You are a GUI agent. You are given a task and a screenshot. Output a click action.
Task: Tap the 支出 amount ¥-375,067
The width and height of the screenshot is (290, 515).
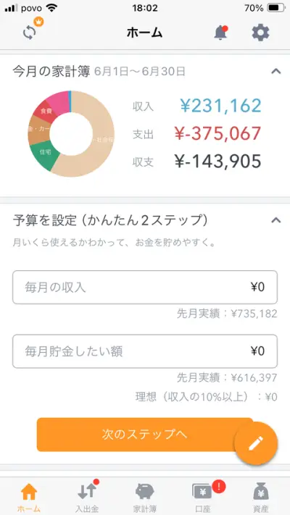tap(217, 134)
